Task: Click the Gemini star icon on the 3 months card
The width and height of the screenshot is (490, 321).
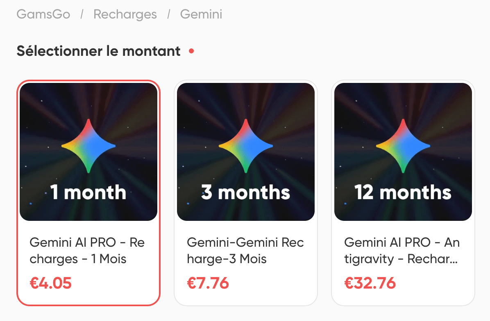Action: [x=245, y=146]
